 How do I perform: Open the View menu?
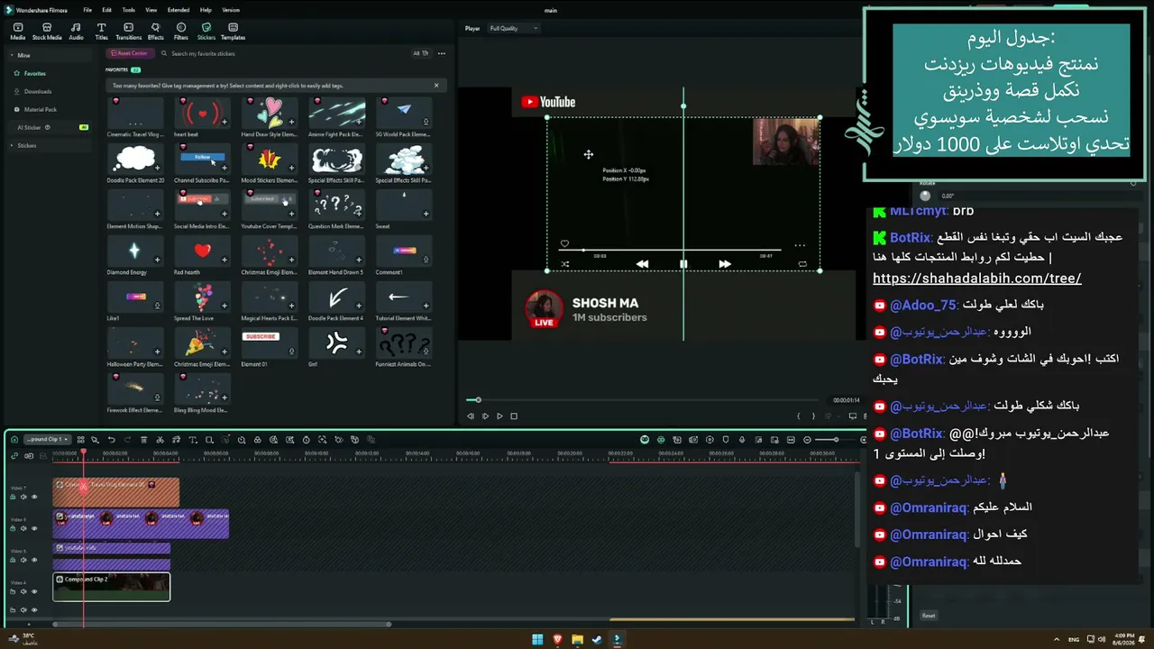[x=151, y=10]
